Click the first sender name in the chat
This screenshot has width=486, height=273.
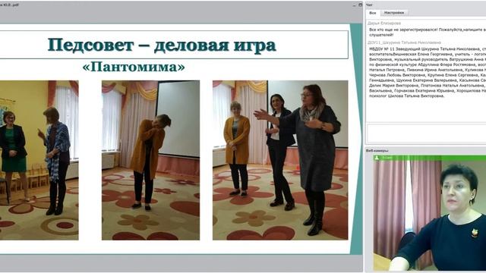tap(384, 24)
